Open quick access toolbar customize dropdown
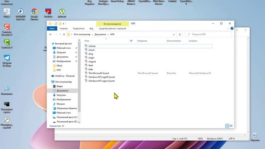265x149 pixels. (x=63, y=24)
